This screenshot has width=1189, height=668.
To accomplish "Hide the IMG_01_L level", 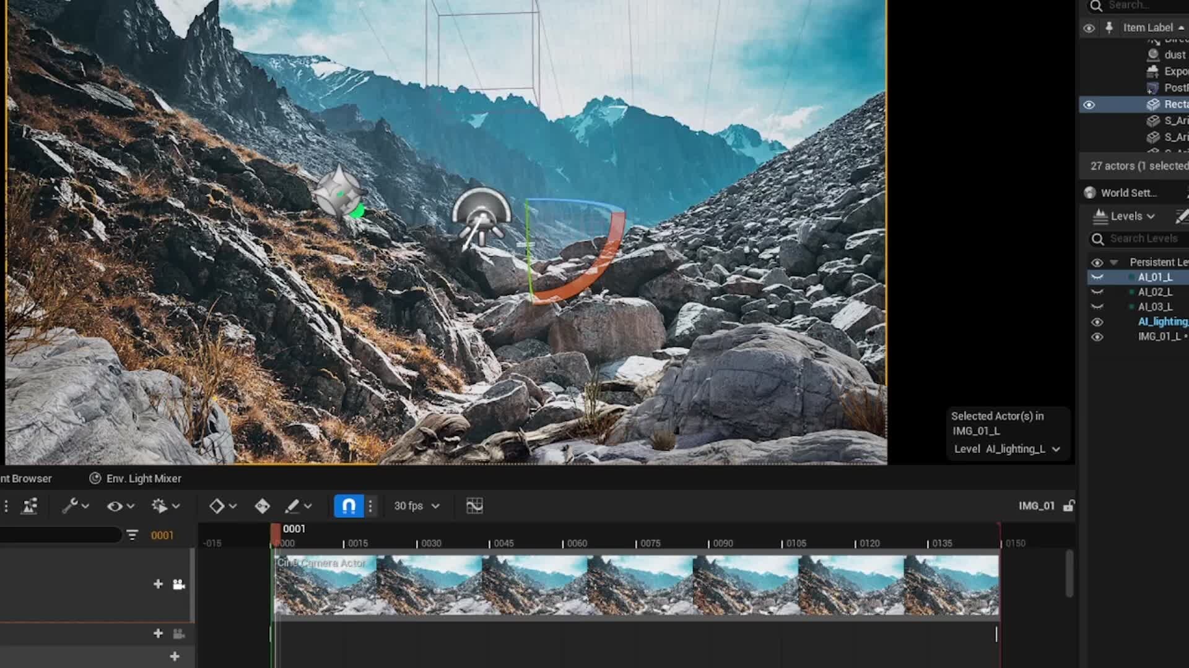I will (1097, 337).
